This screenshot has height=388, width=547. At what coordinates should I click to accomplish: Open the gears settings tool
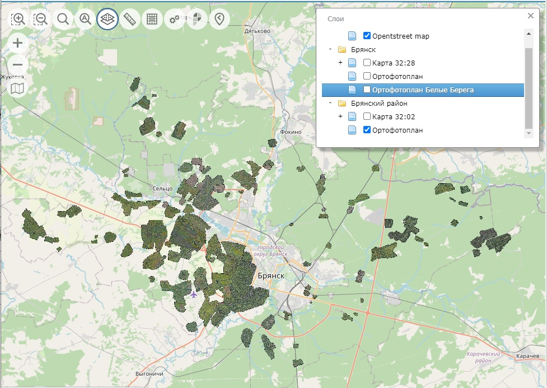(174, 19)
